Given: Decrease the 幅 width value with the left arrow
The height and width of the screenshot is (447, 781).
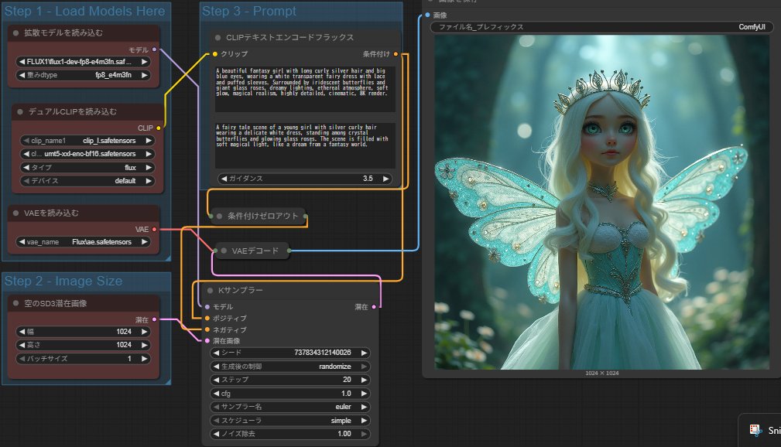Looking at the screenshot, I should point(22,332).
